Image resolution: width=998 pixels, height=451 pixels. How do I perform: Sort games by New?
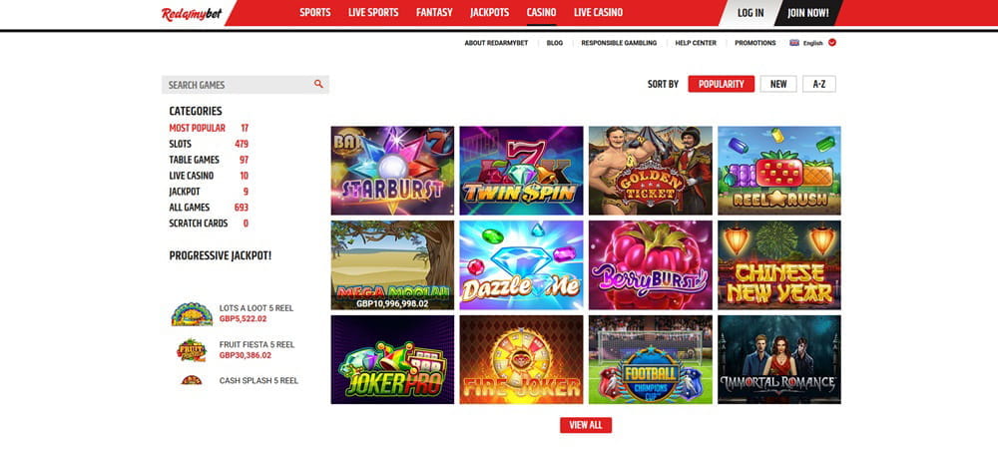[x=778, y=84]
